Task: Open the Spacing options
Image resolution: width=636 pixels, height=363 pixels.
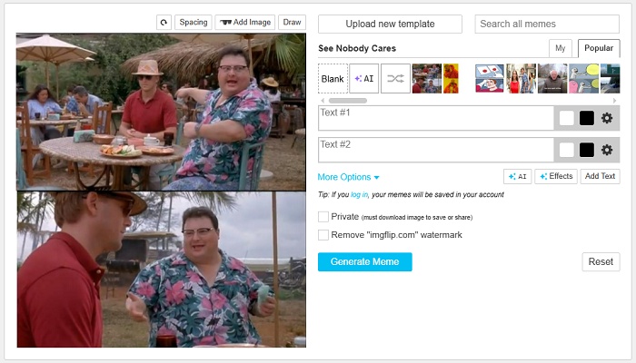Action: coord(193,23)
